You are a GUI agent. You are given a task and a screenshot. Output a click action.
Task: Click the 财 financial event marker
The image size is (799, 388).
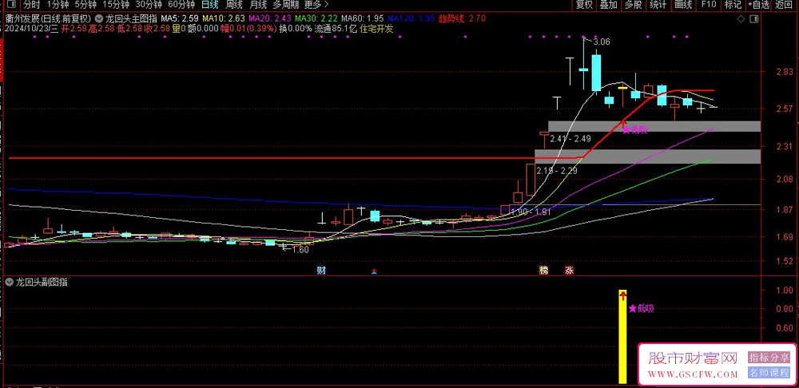(x=321, y=271)
